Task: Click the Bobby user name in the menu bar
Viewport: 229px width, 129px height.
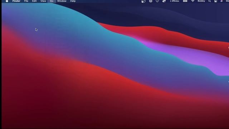Action: click(201, 1)
